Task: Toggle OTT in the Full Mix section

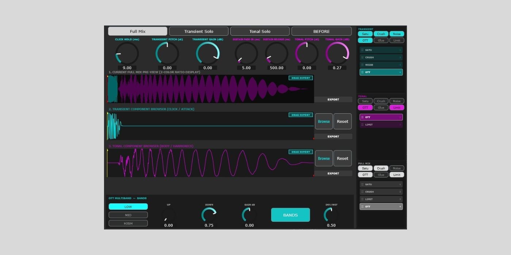Action: pos(365,175)
